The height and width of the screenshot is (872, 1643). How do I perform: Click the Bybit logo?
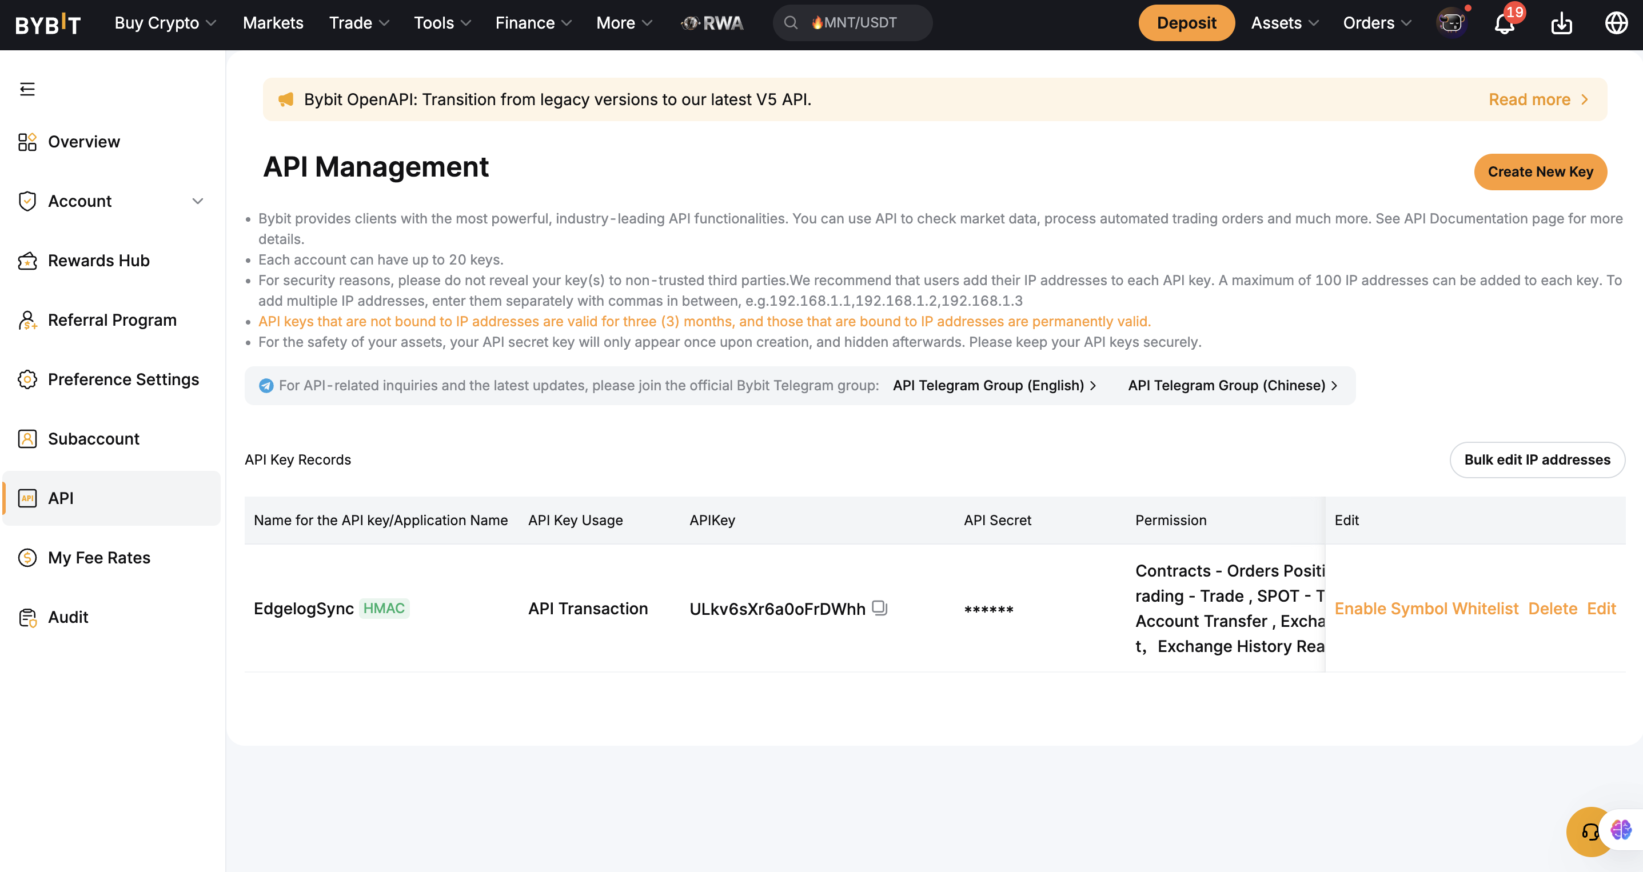tap(48, 24)
